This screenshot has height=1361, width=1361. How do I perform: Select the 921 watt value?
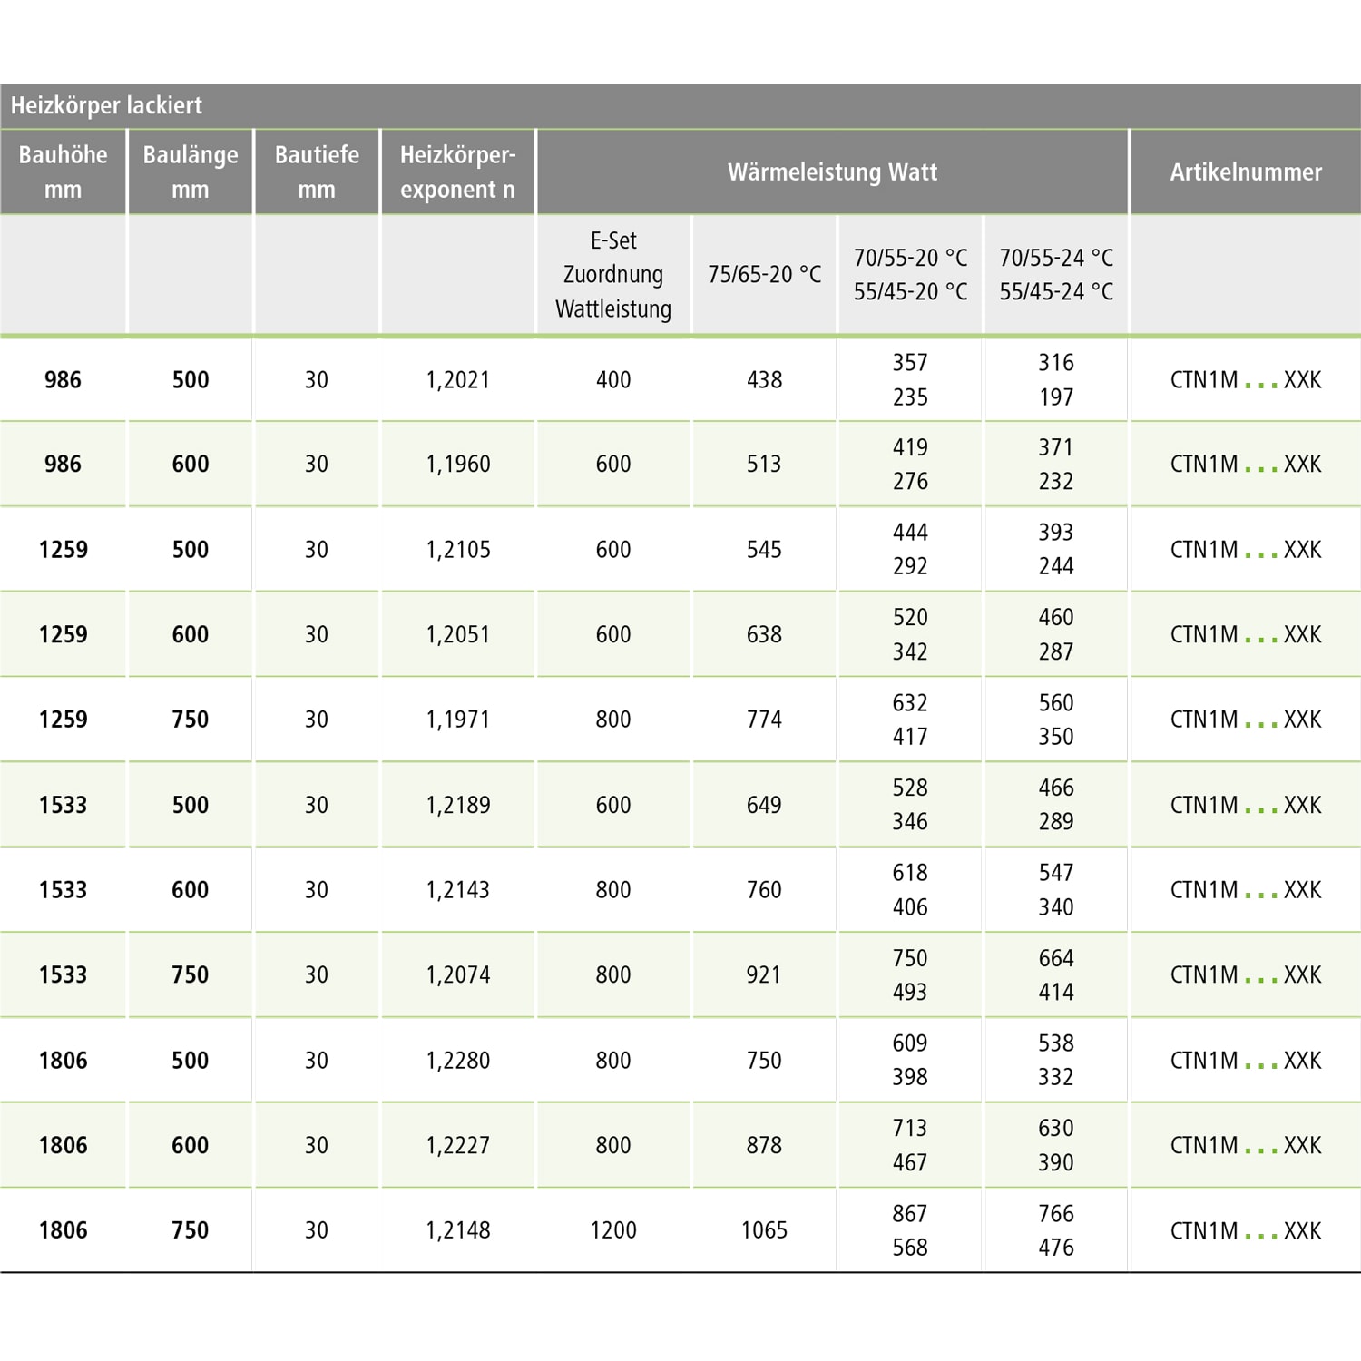[764, 974]
